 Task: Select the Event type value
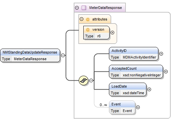127,111
